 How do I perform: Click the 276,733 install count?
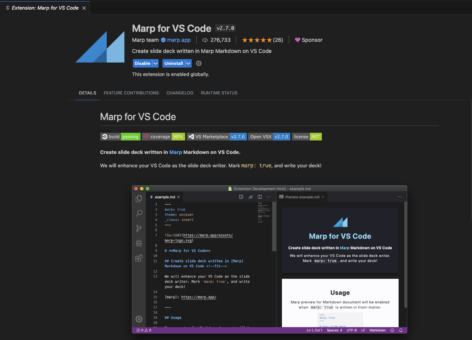(x=220, y=40)
